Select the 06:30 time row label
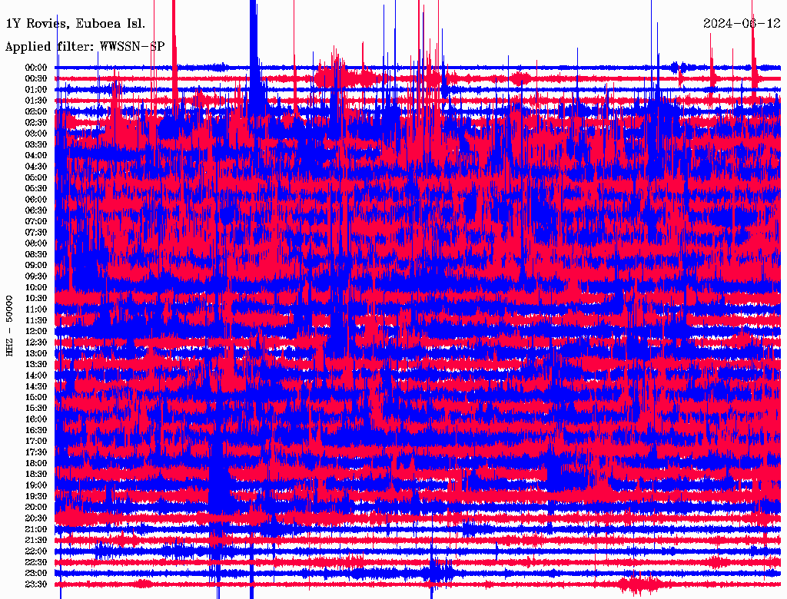Viewport: 787px width, 599px height. coord(36,210)
